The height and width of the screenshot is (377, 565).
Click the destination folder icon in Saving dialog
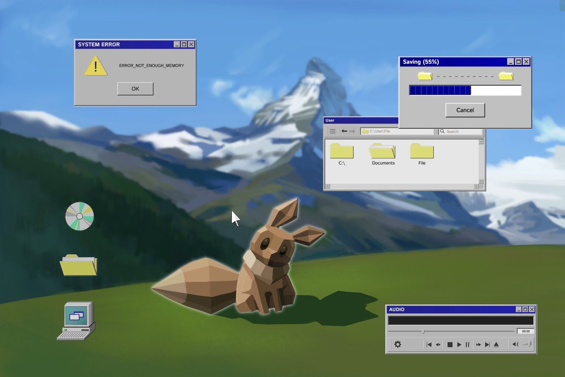[x=506, y=76]
